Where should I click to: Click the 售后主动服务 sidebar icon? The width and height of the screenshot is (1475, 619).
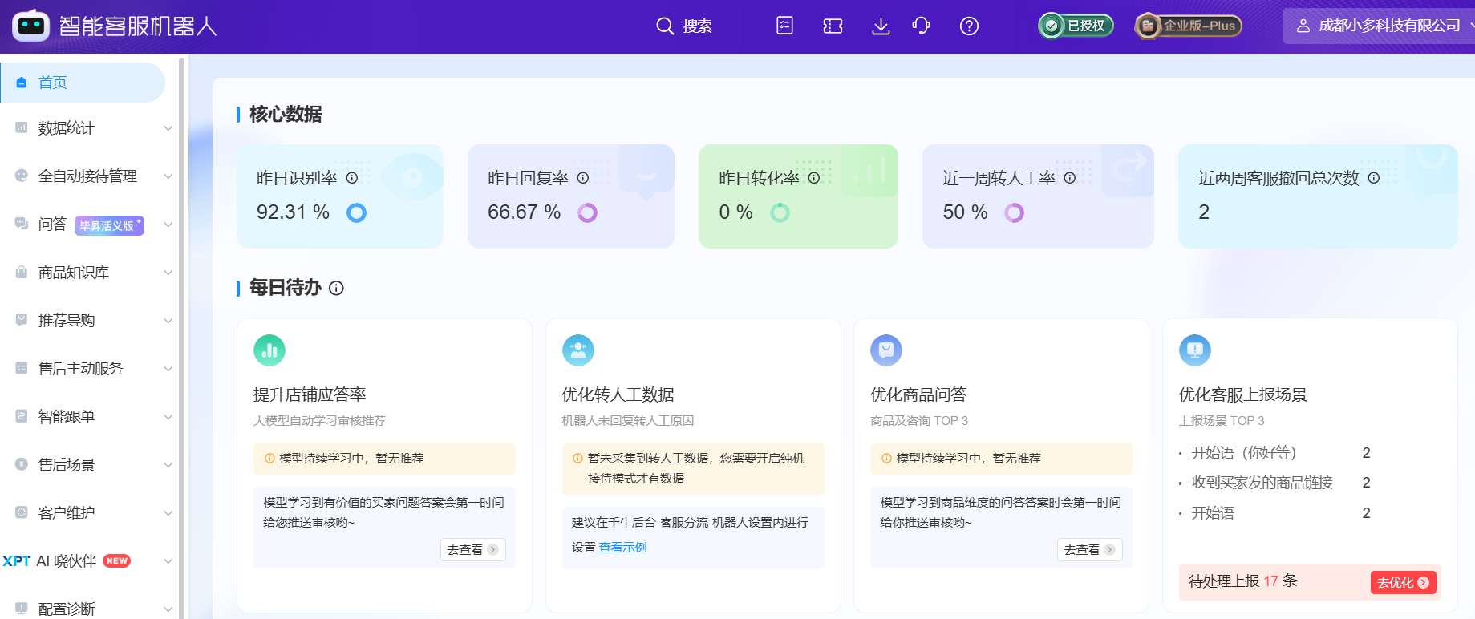pyautogui.click(x=22, y=368)
